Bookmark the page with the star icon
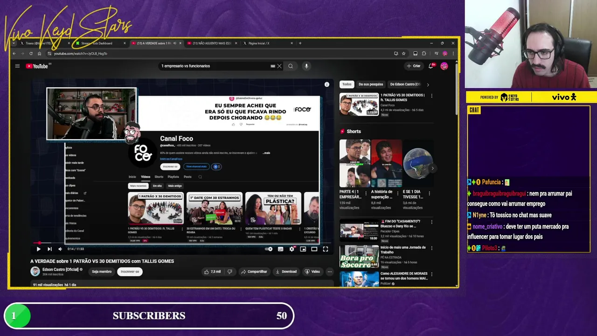This screenshot has width=597, height=336. [404, 54]
